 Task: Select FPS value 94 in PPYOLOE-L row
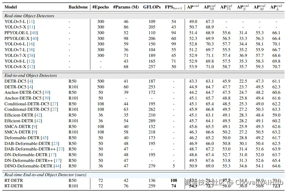(174, 33)
